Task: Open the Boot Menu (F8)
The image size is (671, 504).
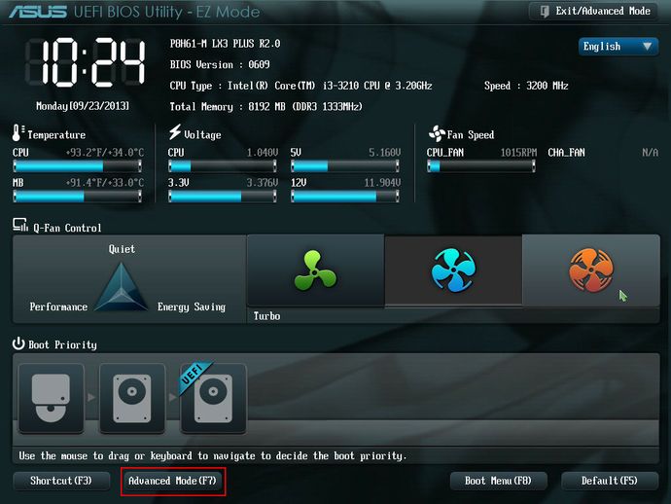Action: [498, 481]
